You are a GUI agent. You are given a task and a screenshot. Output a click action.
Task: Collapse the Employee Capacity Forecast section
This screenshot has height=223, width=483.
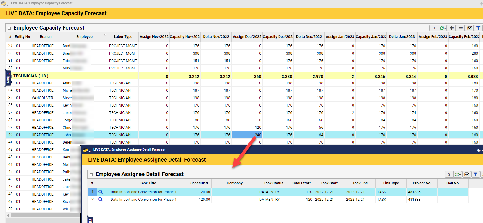[x=9, y=28]
